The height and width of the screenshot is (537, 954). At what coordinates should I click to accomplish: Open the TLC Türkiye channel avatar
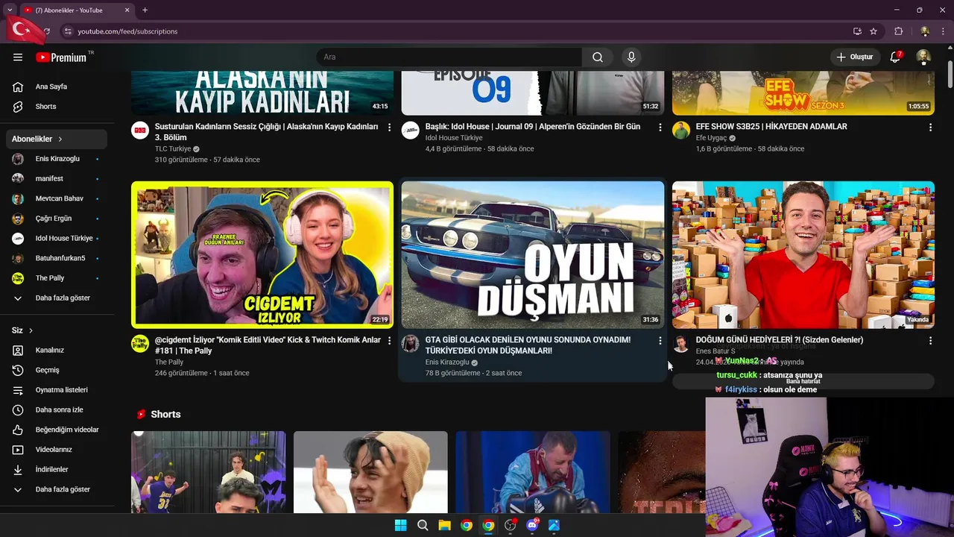click(x=140, y=131)
